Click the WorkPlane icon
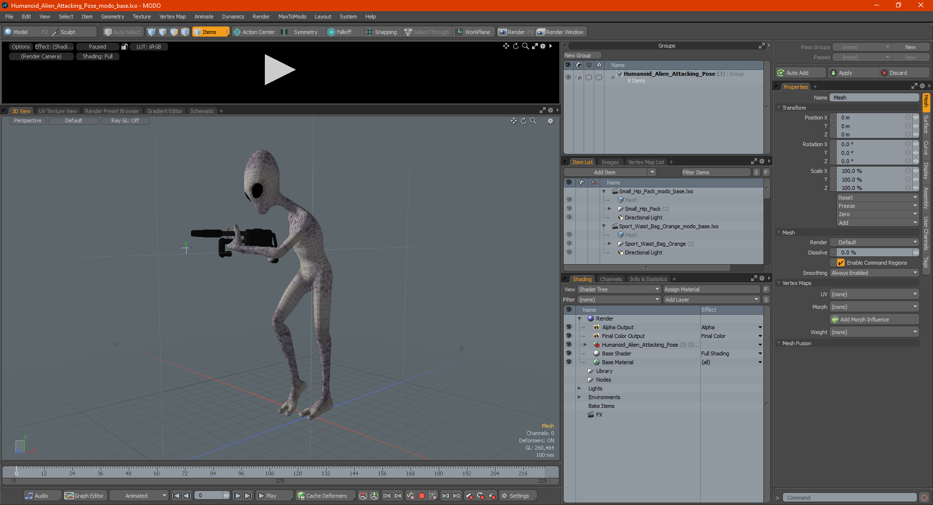 459,32
